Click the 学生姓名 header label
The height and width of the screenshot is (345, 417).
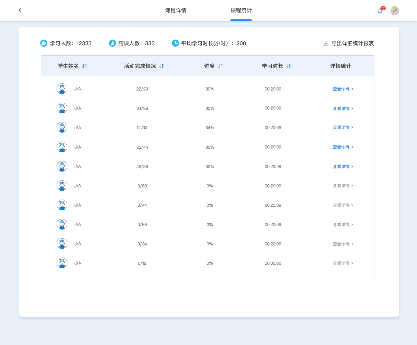click(68, 66)
